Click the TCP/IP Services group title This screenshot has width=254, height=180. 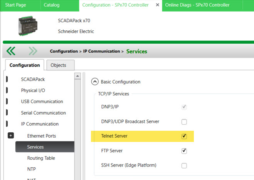click(x=114, y=94)
